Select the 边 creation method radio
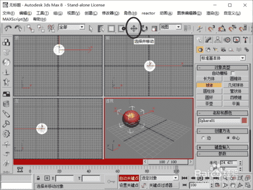 pos(203,138)
